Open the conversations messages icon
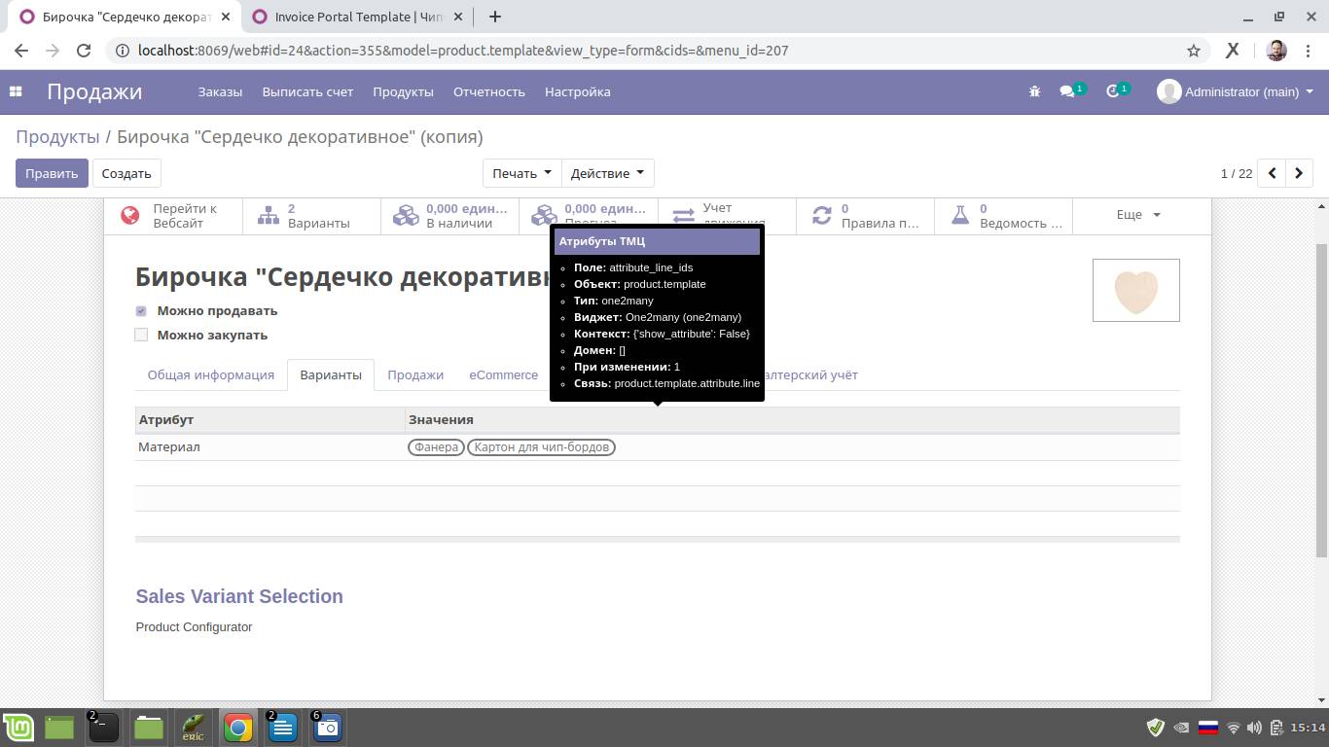This screenshot has width=1329, height=747. (x=1068, y=91)
